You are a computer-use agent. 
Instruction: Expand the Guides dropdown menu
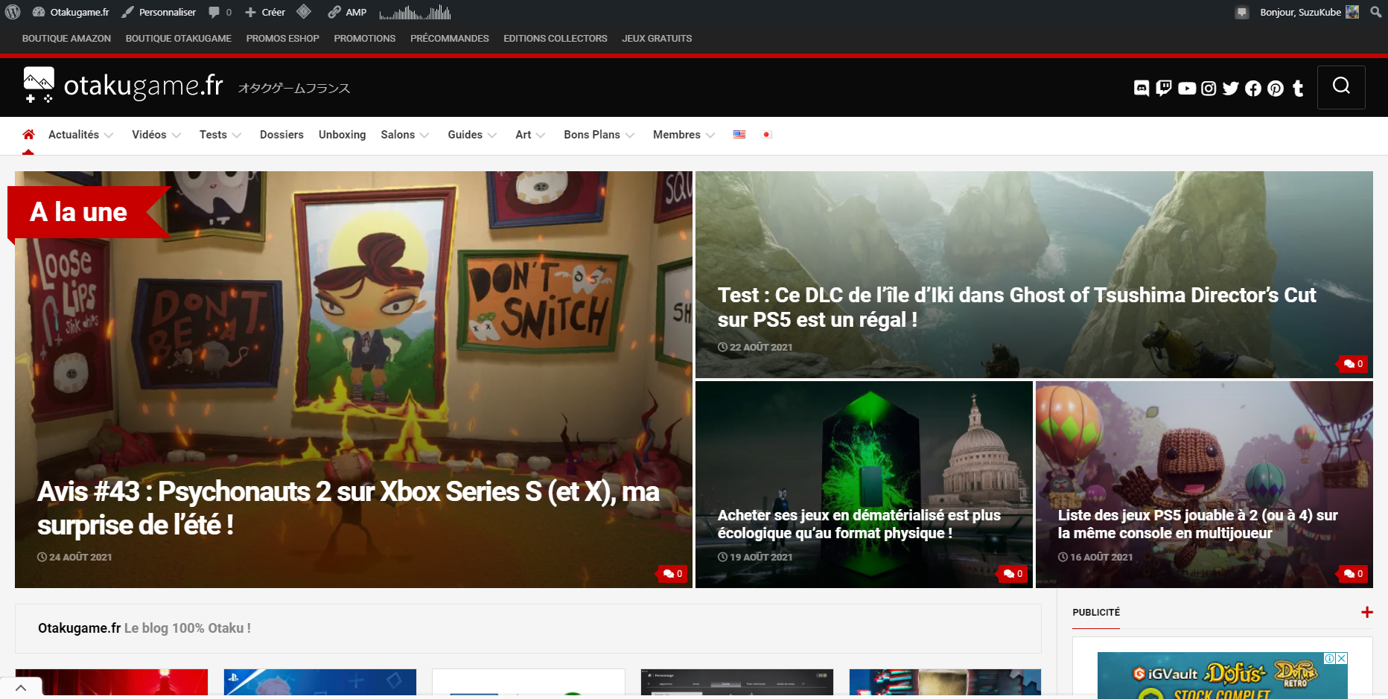click(472, 135)
